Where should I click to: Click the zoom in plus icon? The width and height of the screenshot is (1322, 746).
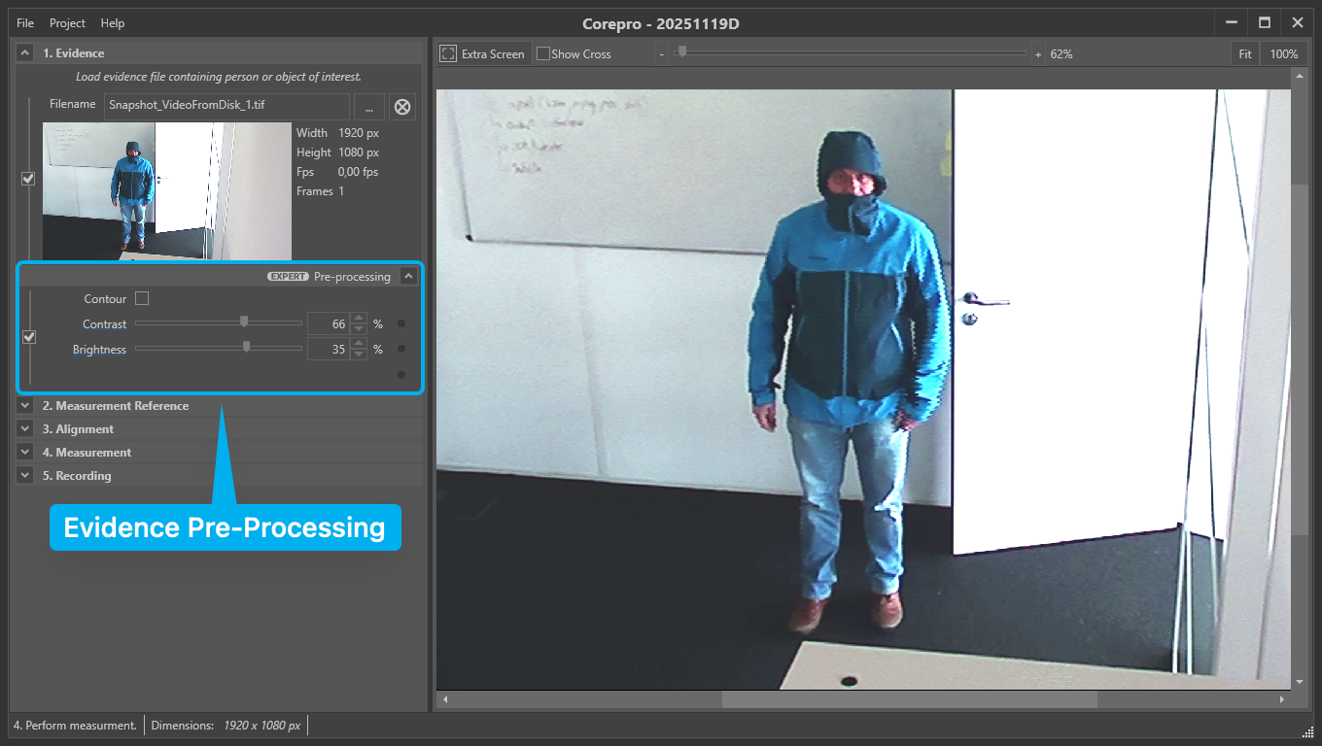pos(1039,53)
